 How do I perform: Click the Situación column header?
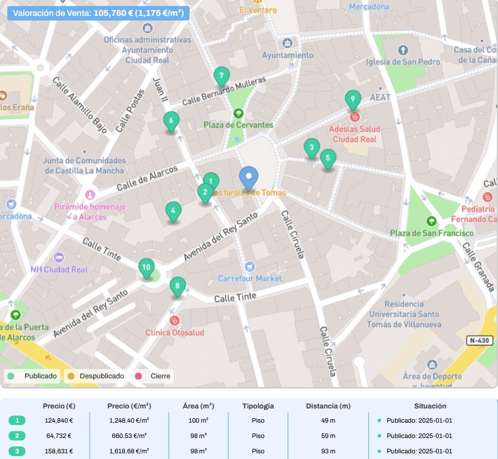tap(430, 406)
